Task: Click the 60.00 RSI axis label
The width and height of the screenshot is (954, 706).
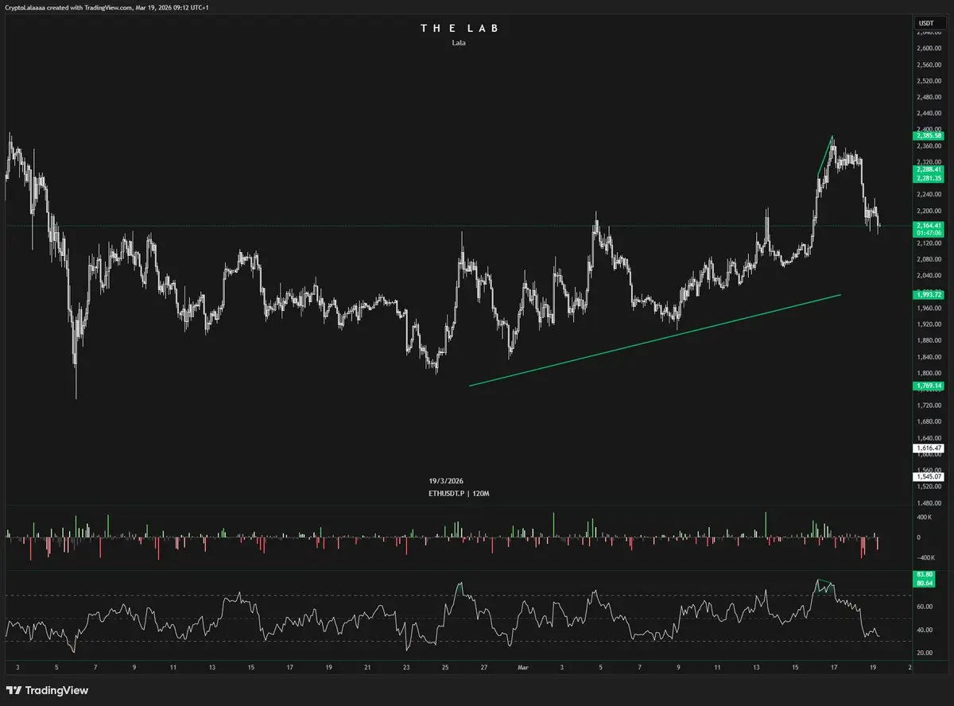Action: point(925,607)
